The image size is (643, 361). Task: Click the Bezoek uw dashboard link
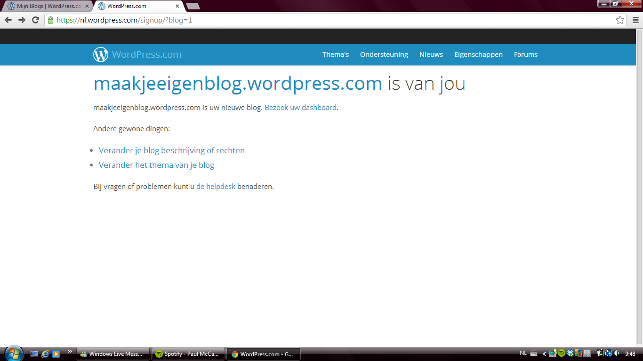click(x=300, y=107)
